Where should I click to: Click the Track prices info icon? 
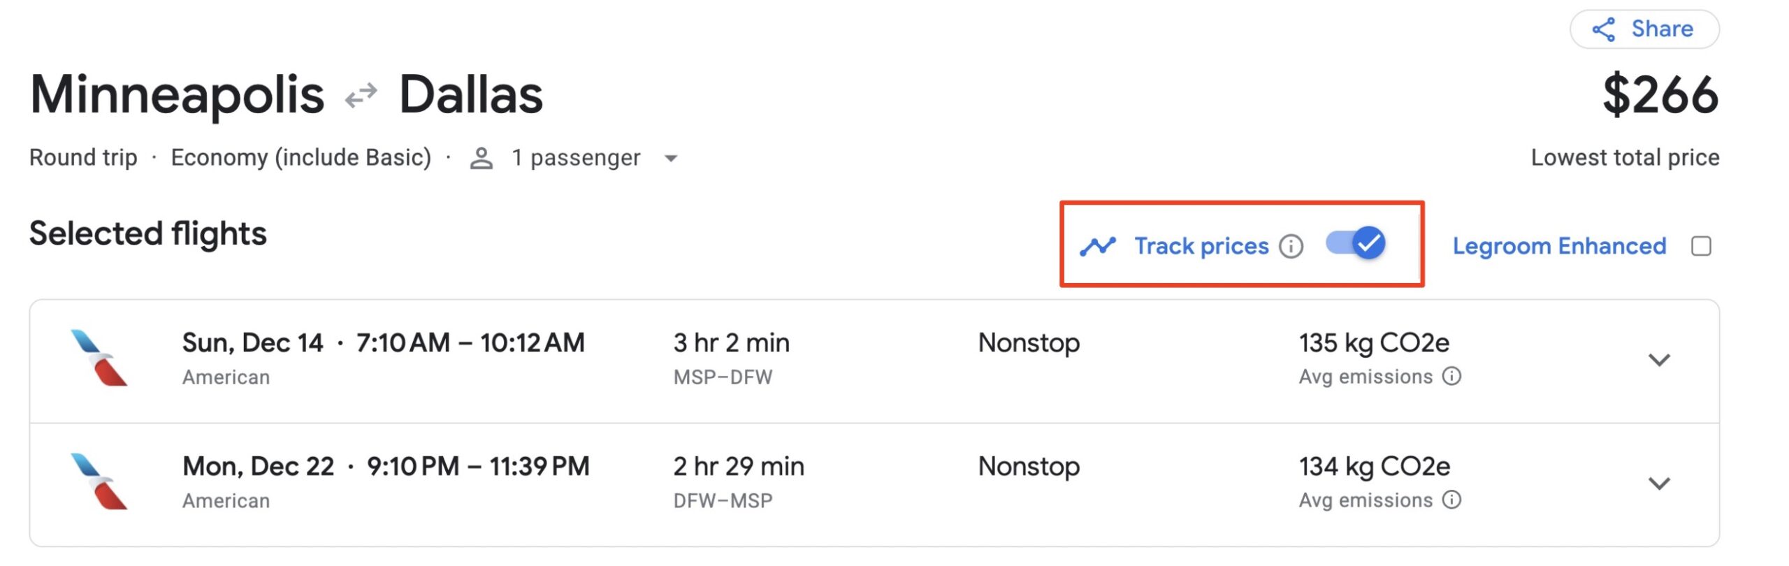coord(1291,247)
